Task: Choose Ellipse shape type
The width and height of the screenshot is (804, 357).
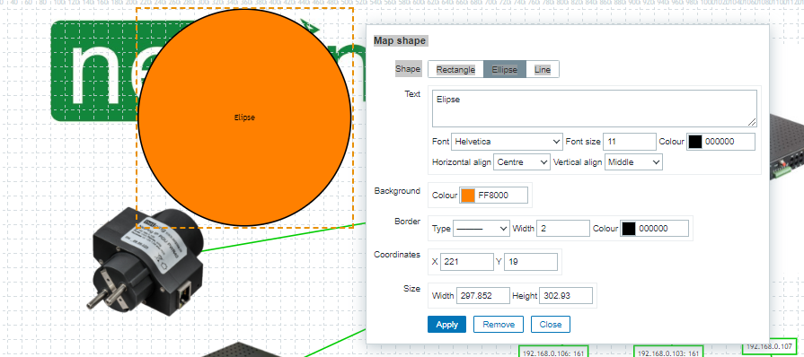Action: point(505,70)
